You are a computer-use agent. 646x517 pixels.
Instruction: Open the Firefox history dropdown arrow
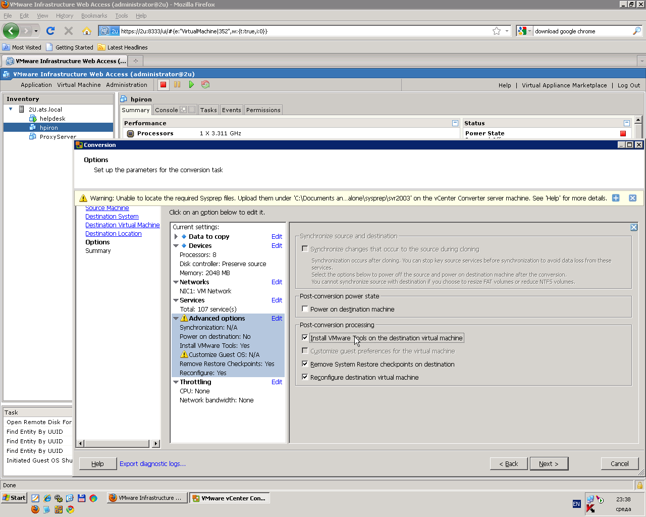36,31
